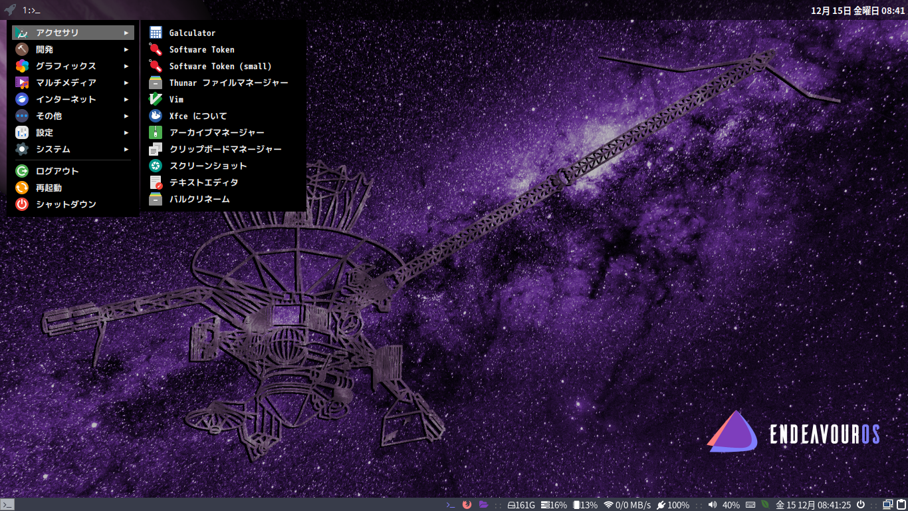The image size is (908, 511).
Task: Click ログアウト to log out
Action: (73, 171)
